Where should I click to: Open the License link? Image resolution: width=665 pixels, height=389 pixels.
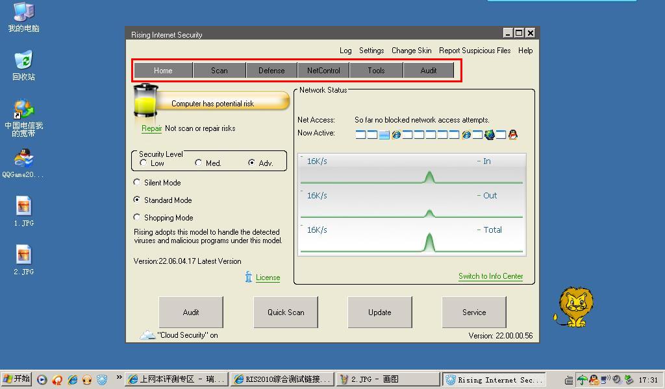pos(268,277)
